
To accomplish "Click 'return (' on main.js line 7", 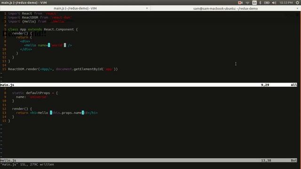I will [24, 38].
